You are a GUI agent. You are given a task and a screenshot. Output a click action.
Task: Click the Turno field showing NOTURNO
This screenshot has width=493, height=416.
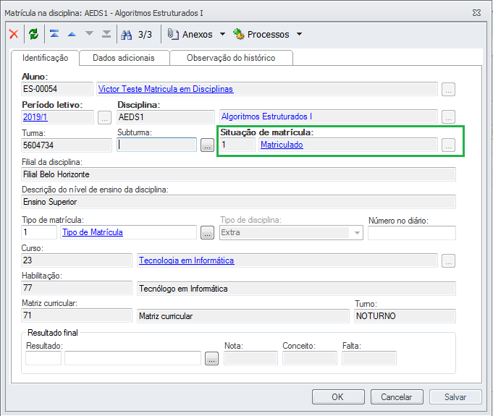pyautogui.click(x=405, y=316)
